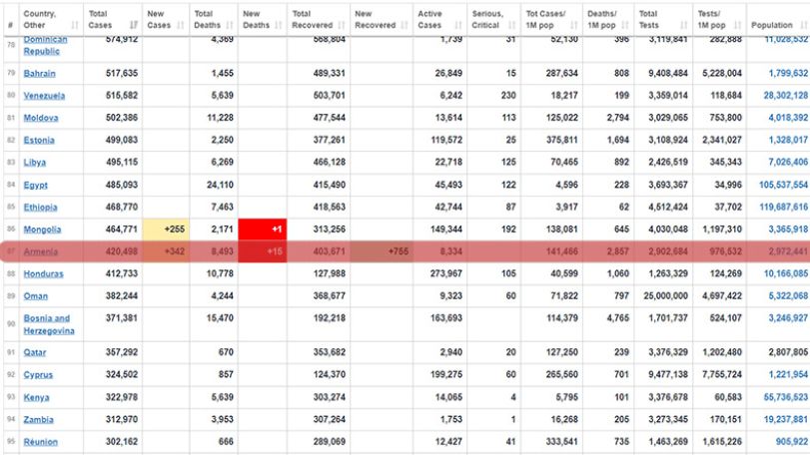This screenshot has width=810, height=455.
Task: Open the Zambia country link
Action: (x=38, y=419)
